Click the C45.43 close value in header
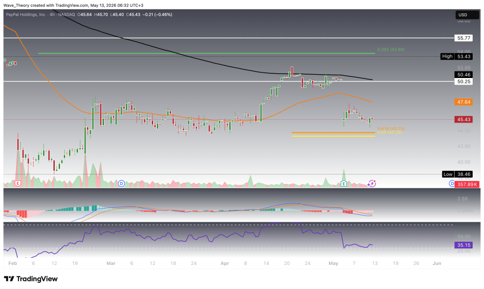484x289 pixels. tap(133, 15)
